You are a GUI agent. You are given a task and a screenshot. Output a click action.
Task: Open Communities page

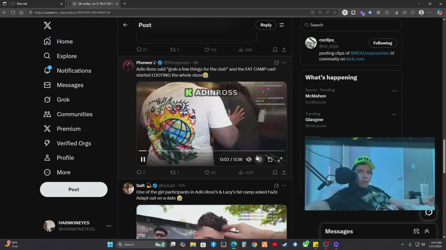click(68, 114)
